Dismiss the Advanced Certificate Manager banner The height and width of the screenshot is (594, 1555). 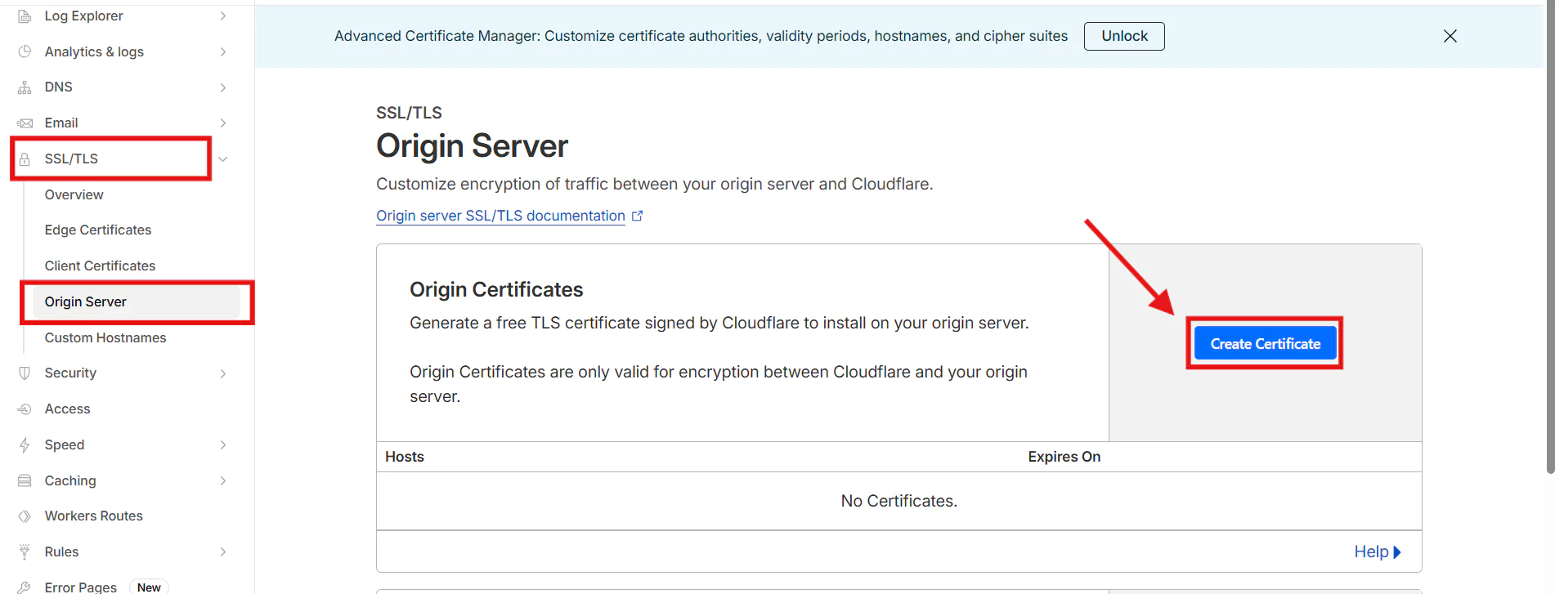click(1450, 36)
